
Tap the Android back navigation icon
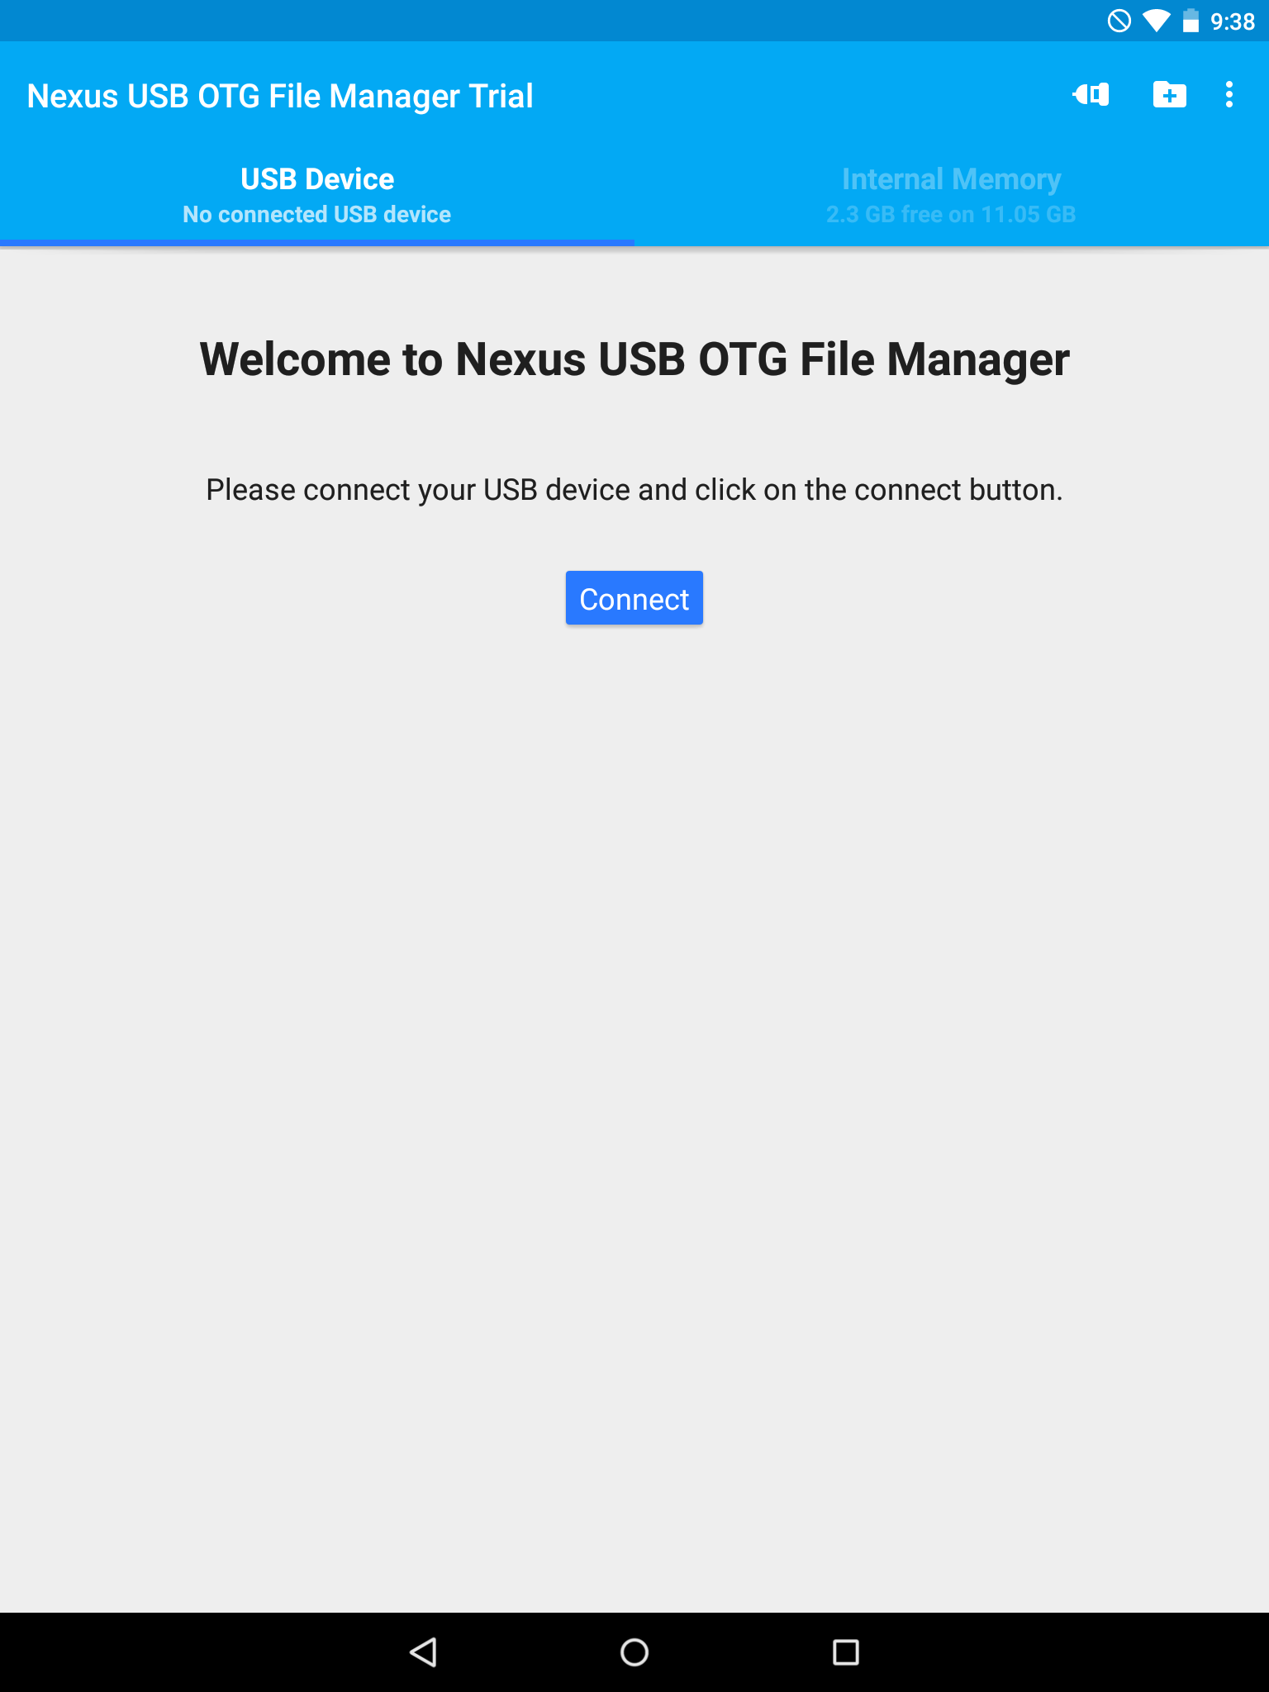click(423, 1652)
